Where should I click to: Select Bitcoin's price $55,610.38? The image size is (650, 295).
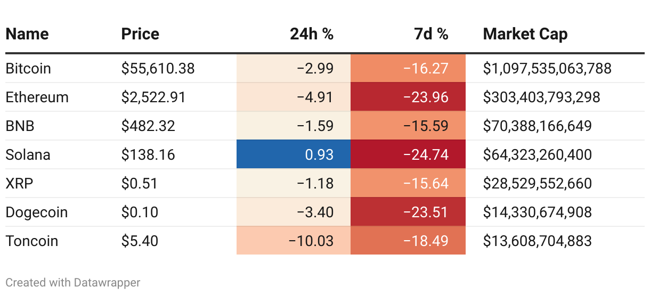click(x=158, y=69)
